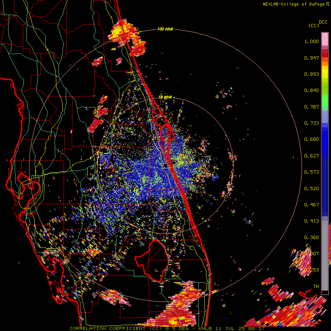Select the 0.787 scale value

click(312, 107)
